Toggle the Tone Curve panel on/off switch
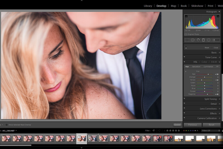 click(184, 57)
